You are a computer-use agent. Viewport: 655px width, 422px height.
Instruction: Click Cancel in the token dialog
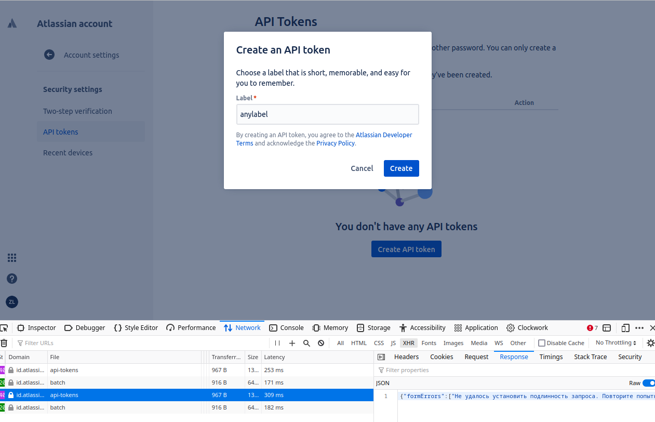[362, 168]
